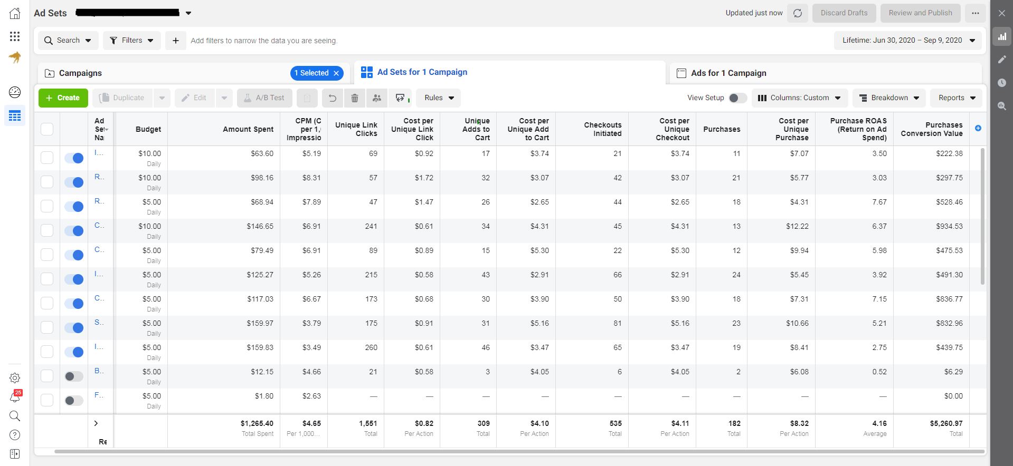The image size is (1013, 466).
Task: Open the Columns: Custom dropdown
Action: pyautogui.click(x=800, y=98)
